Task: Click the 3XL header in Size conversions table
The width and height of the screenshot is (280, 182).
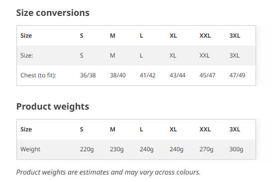Action: click(235, 36)
